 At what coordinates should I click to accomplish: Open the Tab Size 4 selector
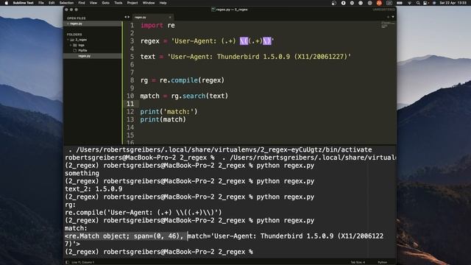[x=358, y=262]
